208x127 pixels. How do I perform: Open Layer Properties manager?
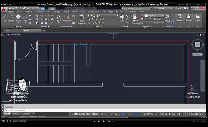(82, 19)
